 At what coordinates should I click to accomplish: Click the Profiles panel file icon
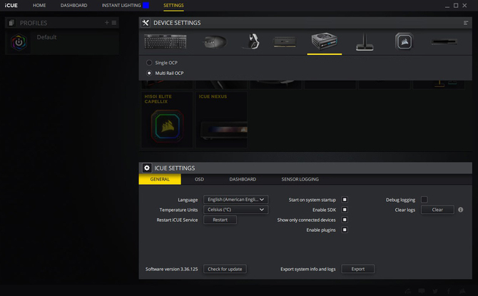[x=11, y=23]
